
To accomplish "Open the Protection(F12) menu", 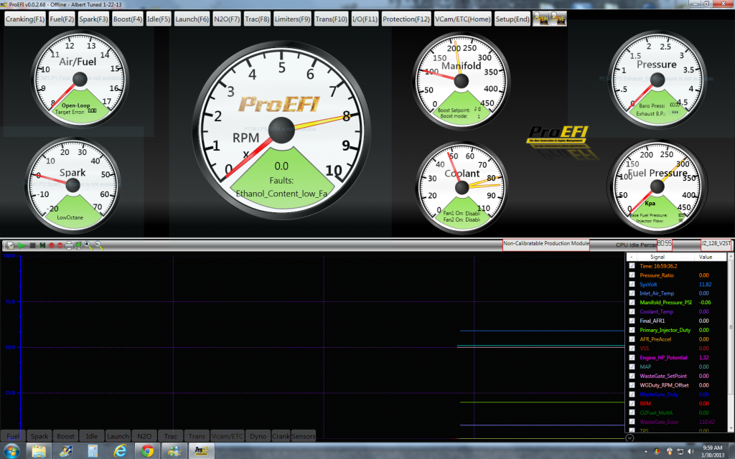I will point(406,19).
